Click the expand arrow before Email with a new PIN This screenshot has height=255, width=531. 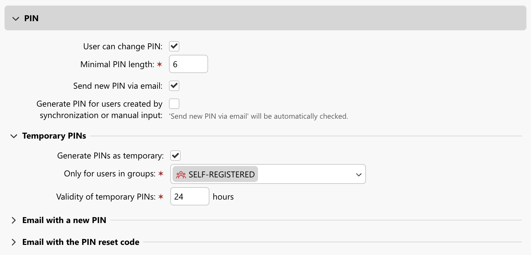[x=13, y=220]
